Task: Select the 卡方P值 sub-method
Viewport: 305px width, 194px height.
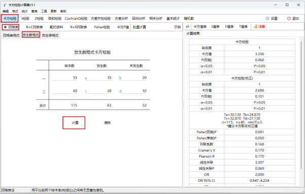Action: click(x=123, y=27)
